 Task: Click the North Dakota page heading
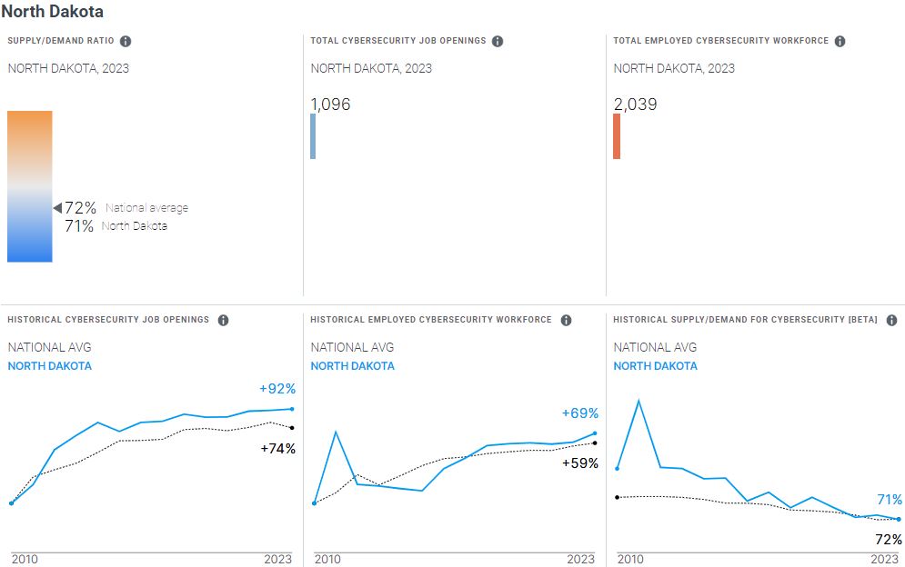pos(53,12)
